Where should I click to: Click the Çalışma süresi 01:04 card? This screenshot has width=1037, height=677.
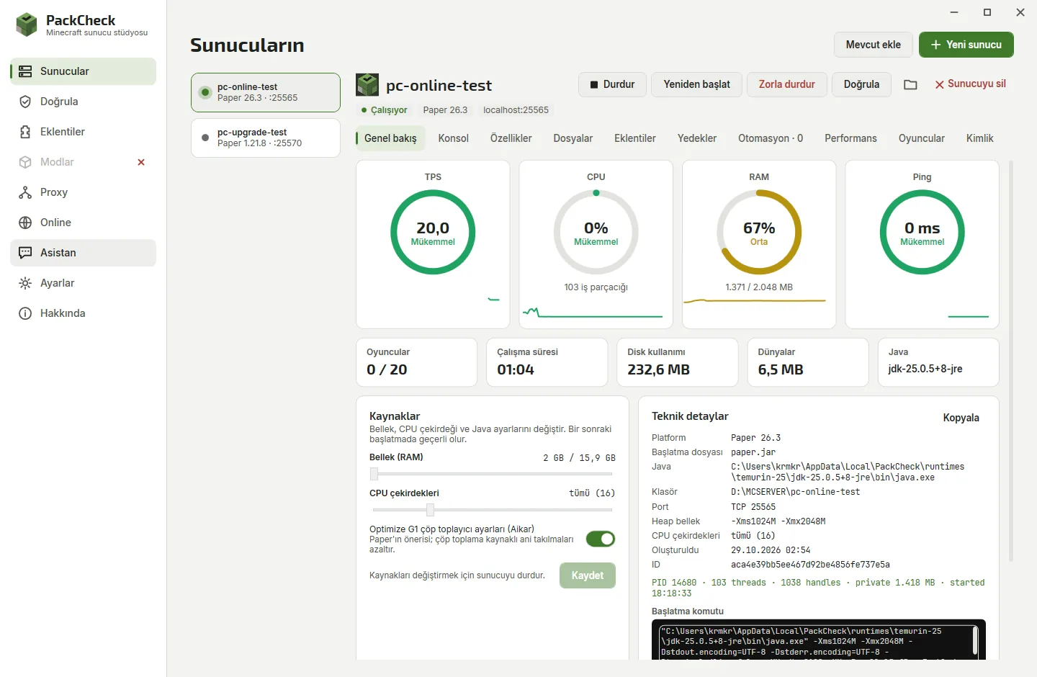coord(547,362)
